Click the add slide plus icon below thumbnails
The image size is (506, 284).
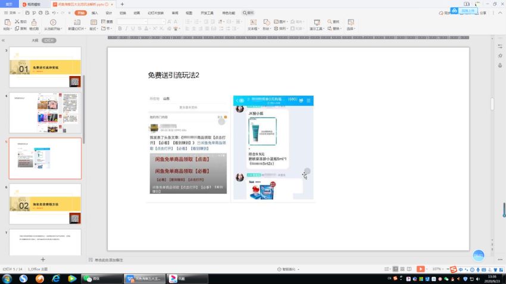click(43, 259)
